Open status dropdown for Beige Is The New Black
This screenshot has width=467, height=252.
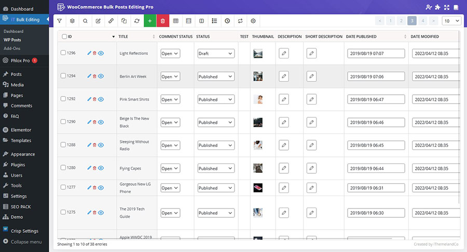click(216, 122)
